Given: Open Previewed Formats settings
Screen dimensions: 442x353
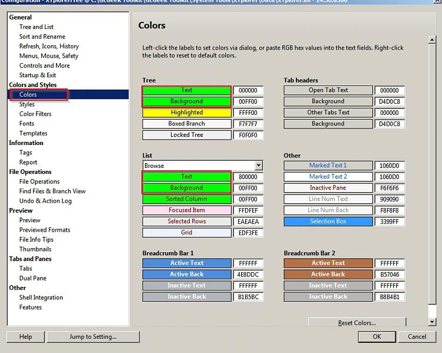Looking at the screenshot, I should [45, 230].
